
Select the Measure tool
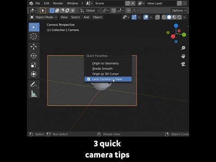pos(34,94)
